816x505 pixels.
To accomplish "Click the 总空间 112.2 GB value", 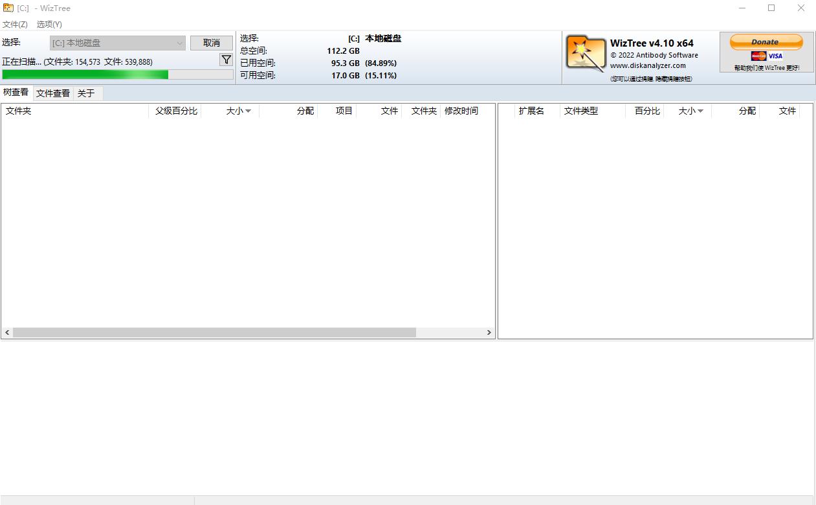I will point(343,50).
